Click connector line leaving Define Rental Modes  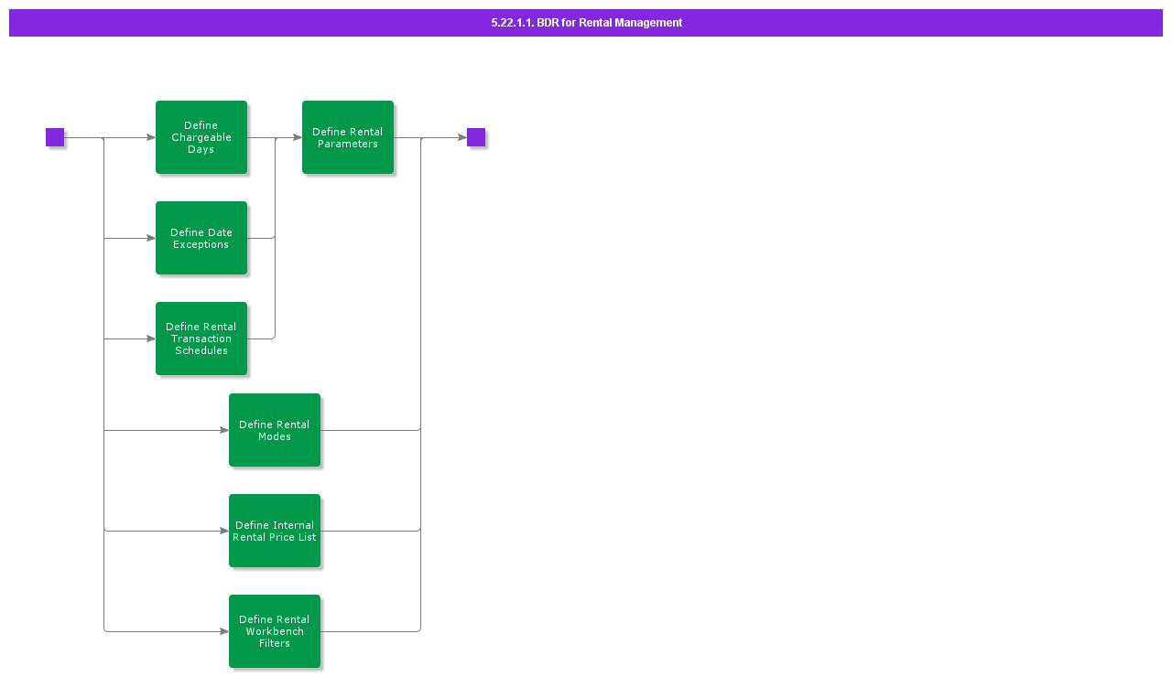[371, 430]
